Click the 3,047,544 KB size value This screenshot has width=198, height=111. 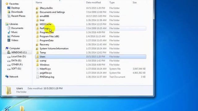pos(139,69)
